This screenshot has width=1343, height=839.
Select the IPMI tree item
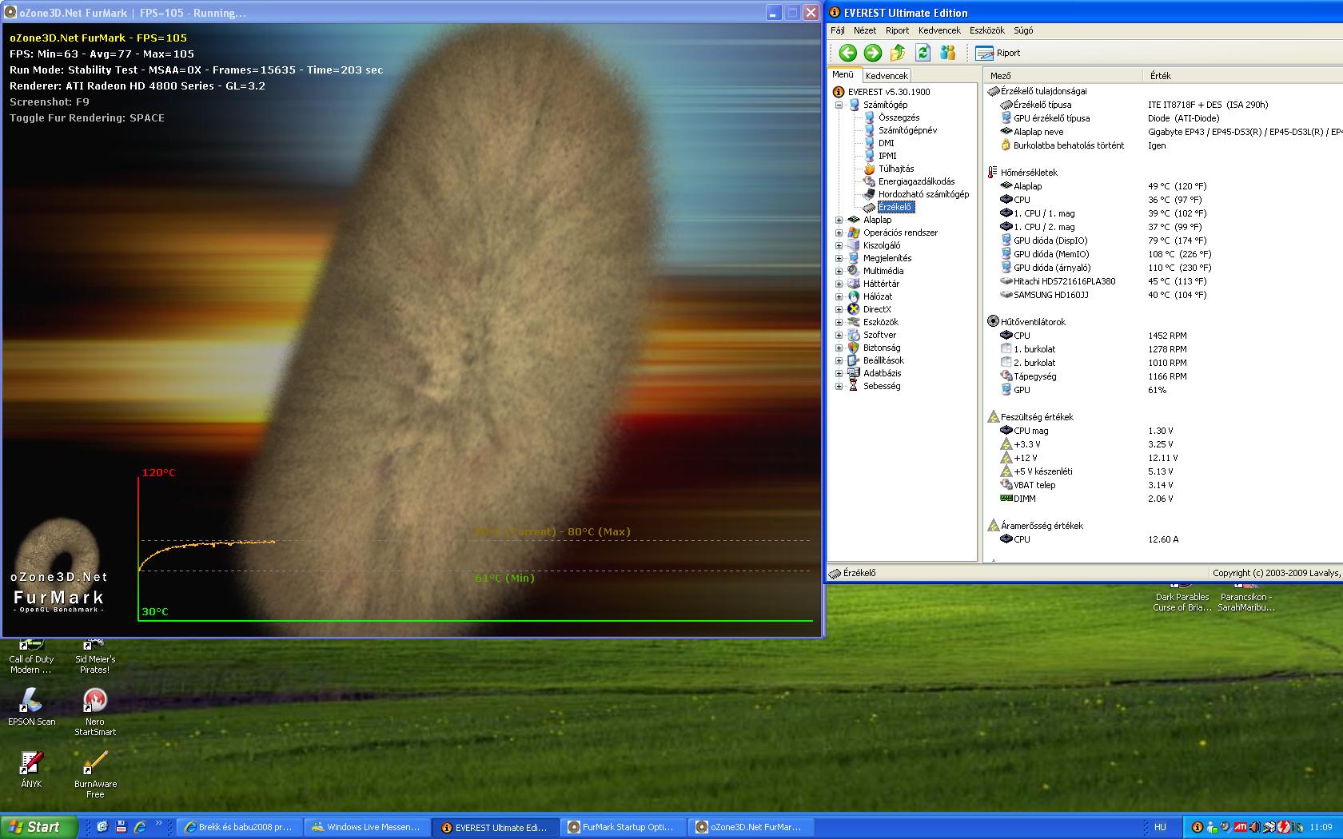[x=887, y=156]
